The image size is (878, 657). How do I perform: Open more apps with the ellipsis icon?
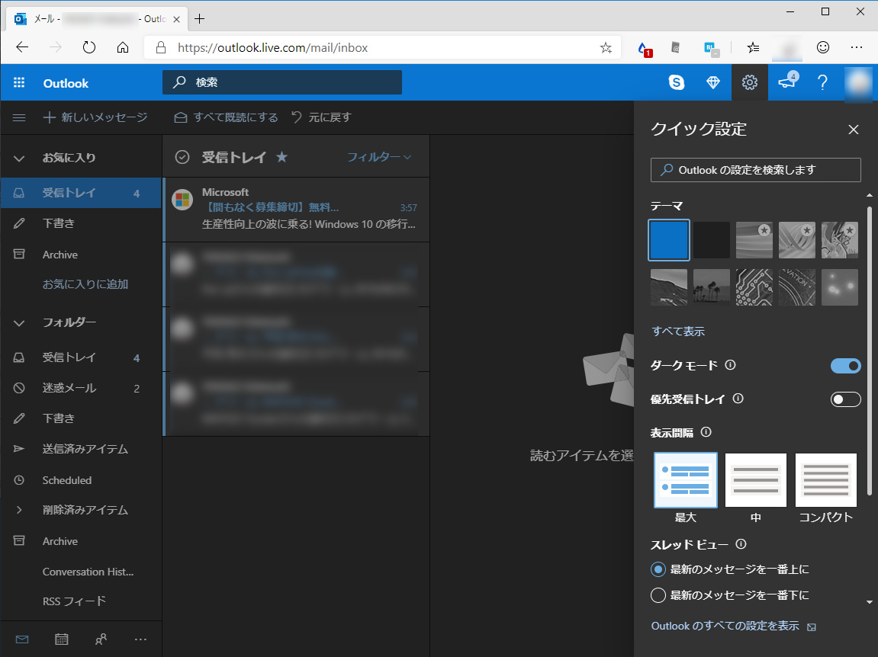coord(140,639)
